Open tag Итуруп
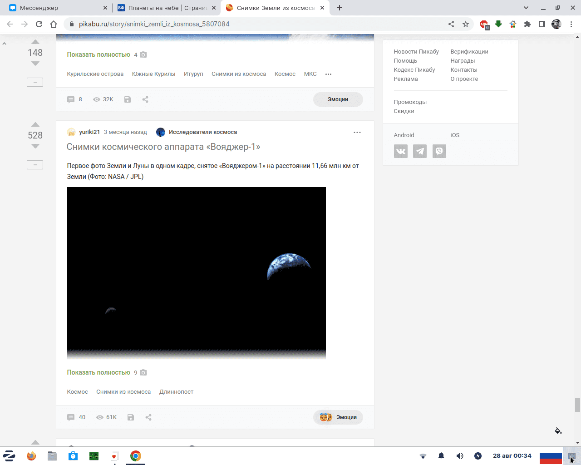This screenshot has width=581, height=465. pyautogui.click(x=193, y=74)
